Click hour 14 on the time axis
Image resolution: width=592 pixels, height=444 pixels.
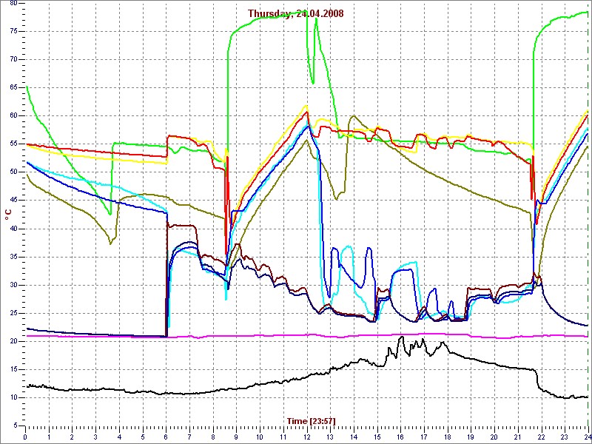tap(354, 438)
